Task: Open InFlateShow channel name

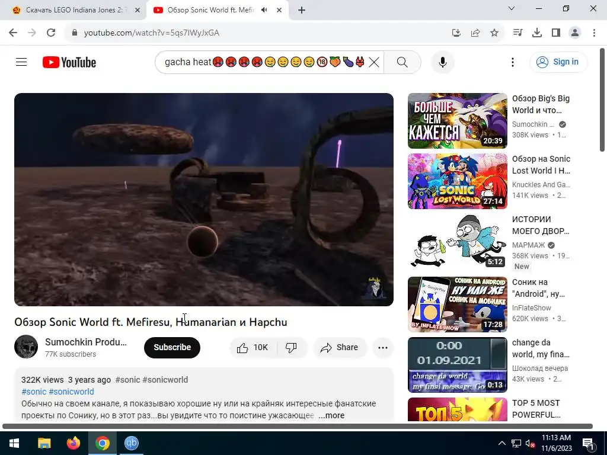Action: [x=532, y=308]
